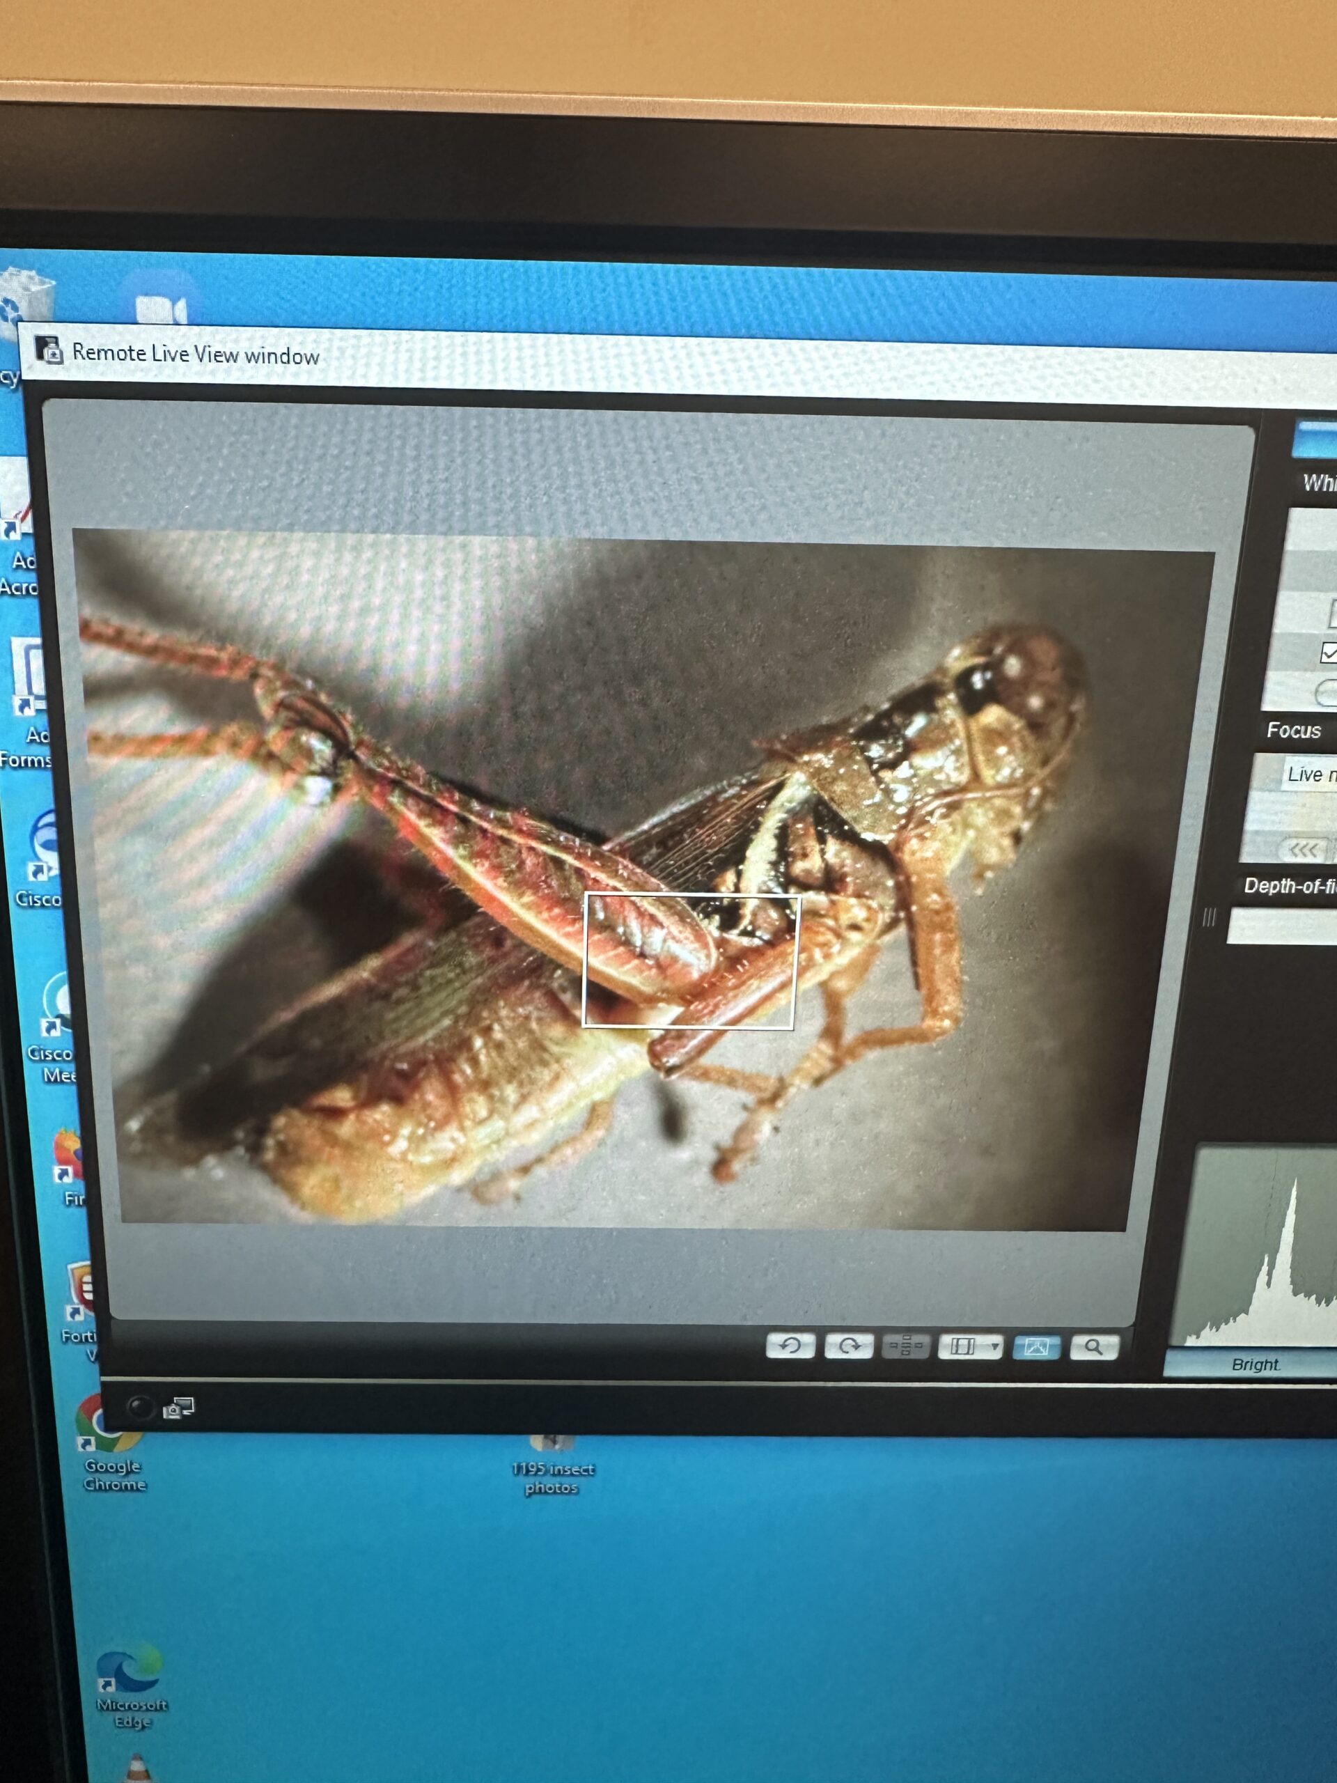
Task: Click the white focus frame on the grasshopper
Action: coord(691,961)
